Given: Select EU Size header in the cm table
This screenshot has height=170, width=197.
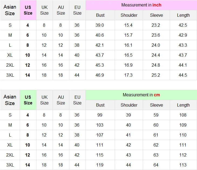Looking at the screenshot, I should [x=77, y=100].
